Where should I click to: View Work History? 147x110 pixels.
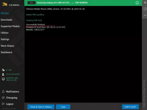pos(8,46)
